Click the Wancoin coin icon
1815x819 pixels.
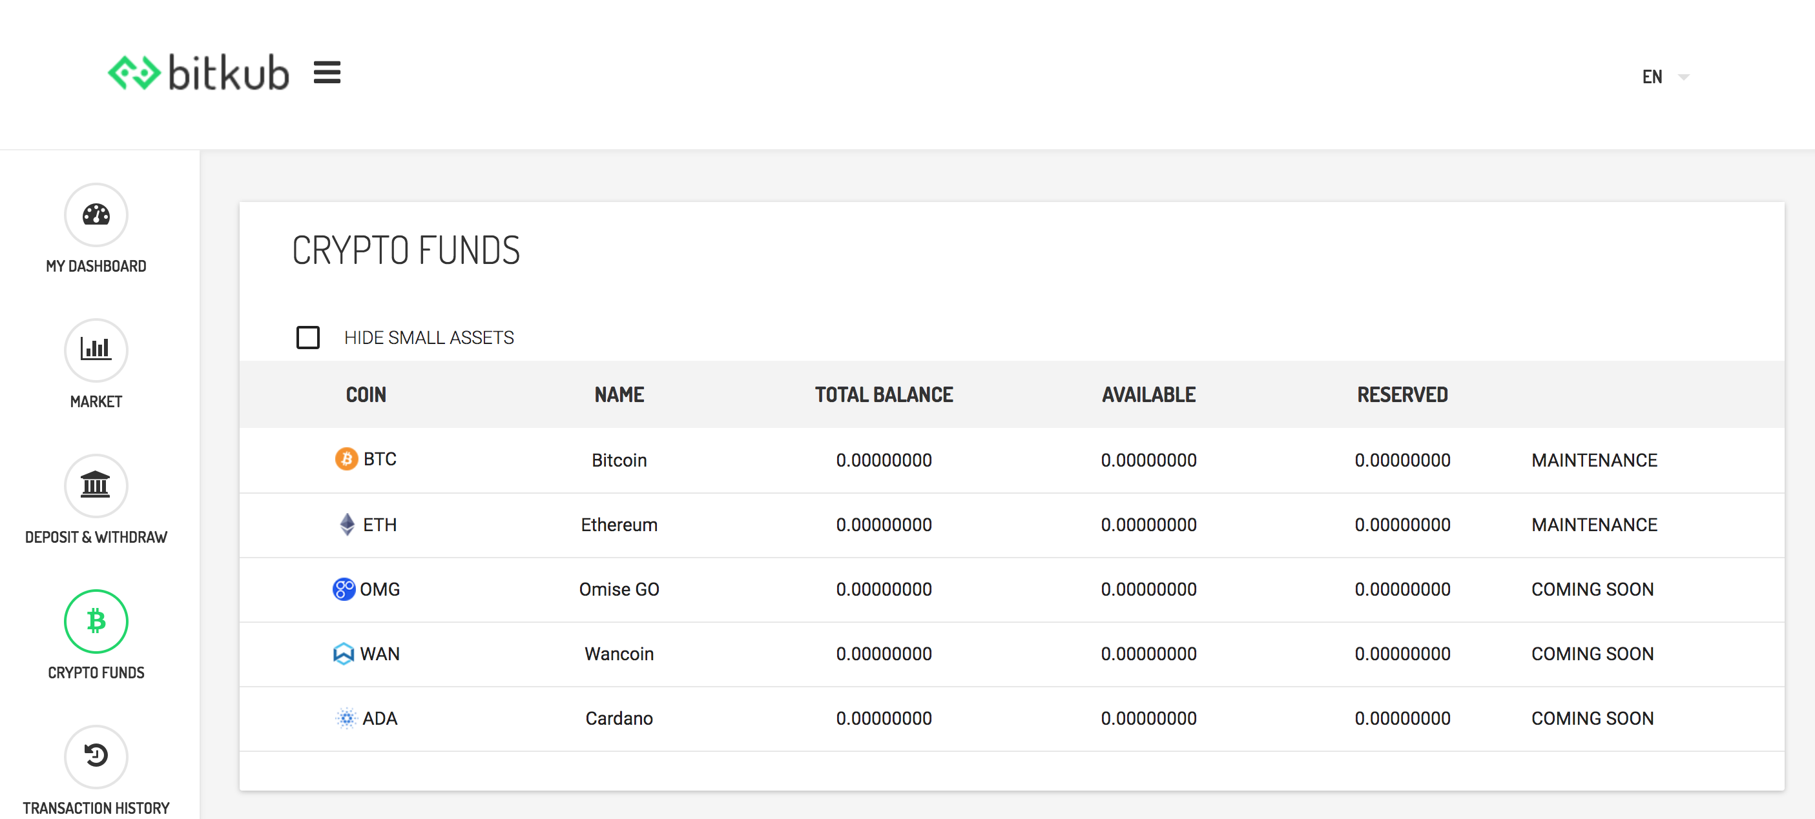(343, 654)
